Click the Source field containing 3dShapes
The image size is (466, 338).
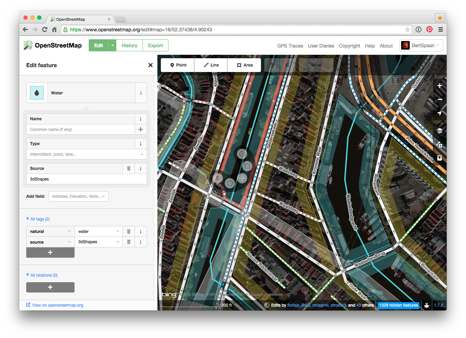[87, 179]
